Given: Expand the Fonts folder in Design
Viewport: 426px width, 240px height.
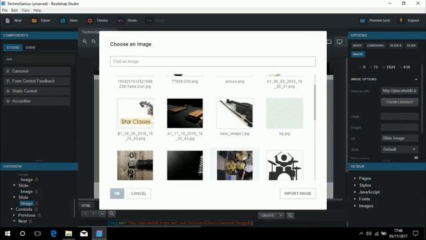Looking at the screenshot, I should [355, 199].
